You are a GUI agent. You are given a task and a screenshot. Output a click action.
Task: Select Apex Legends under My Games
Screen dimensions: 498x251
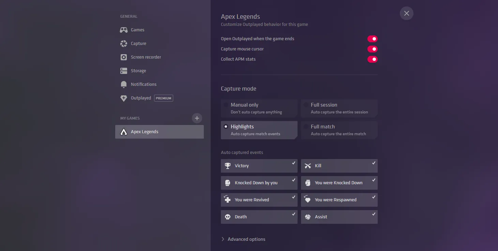tap(160, 132)
